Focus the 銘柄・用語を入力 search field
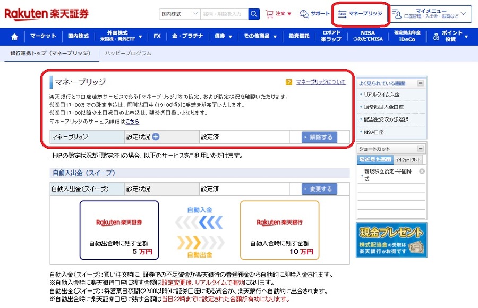Viewport: 478px width, 308px height. coord(224,14)
